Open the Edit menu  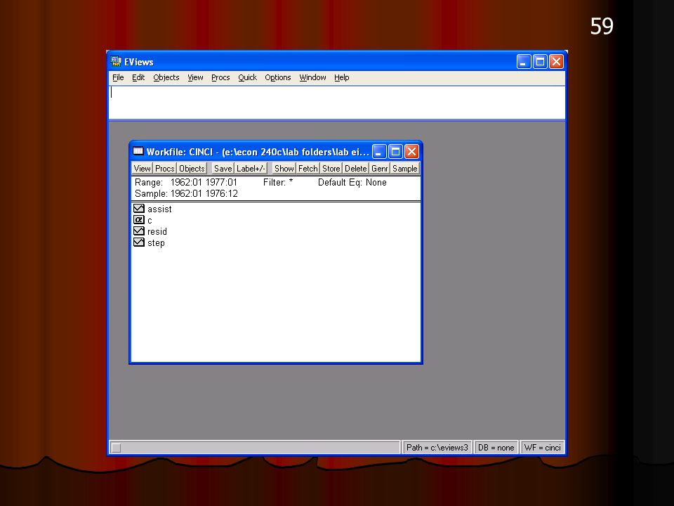[138, 77]
